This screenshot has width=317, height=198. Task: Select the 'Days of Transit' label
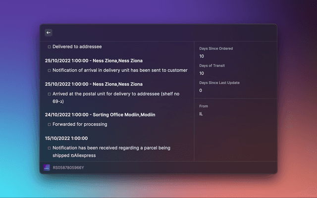pyautogui.click(x=213, y=66)
